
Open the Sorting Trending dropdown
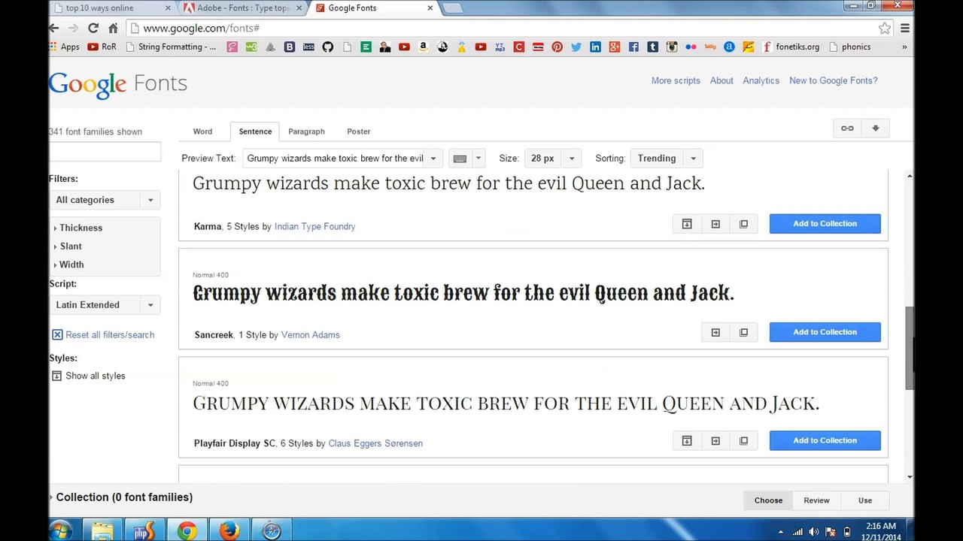pos(667,159)
